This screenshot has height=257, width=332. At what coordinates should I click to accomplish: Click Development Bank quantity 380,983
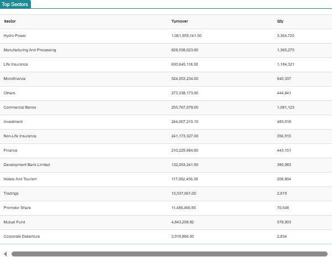click(284, 165)
